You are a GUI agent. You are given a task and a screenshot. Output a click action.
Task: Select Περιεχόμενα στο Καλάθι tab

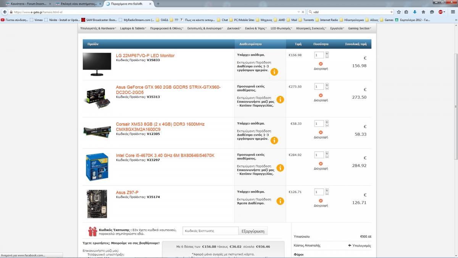coord(129,3)
